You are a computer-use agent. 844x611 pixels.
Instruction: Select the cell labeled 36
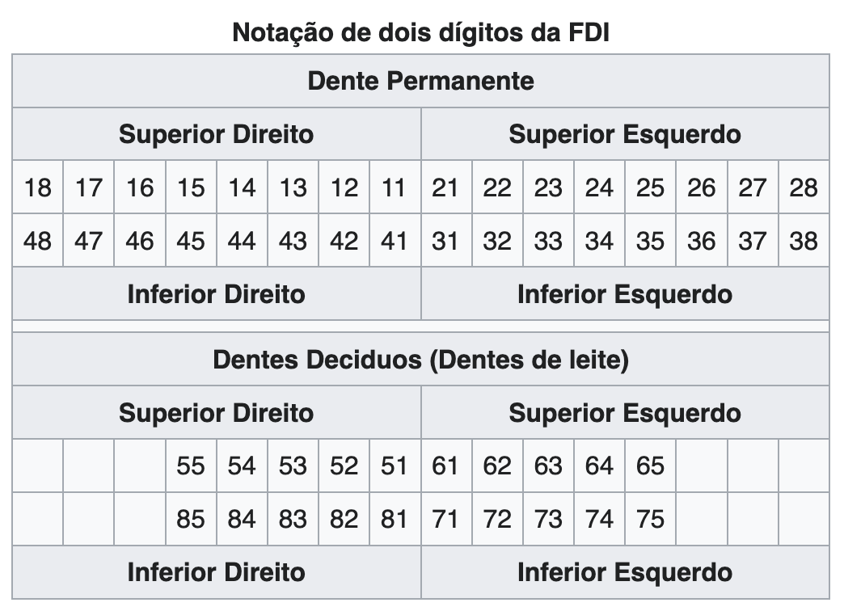701,241
